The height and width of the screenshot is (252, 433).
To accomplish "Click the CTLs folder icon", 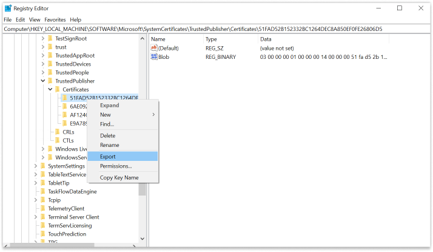I will 58,140.
